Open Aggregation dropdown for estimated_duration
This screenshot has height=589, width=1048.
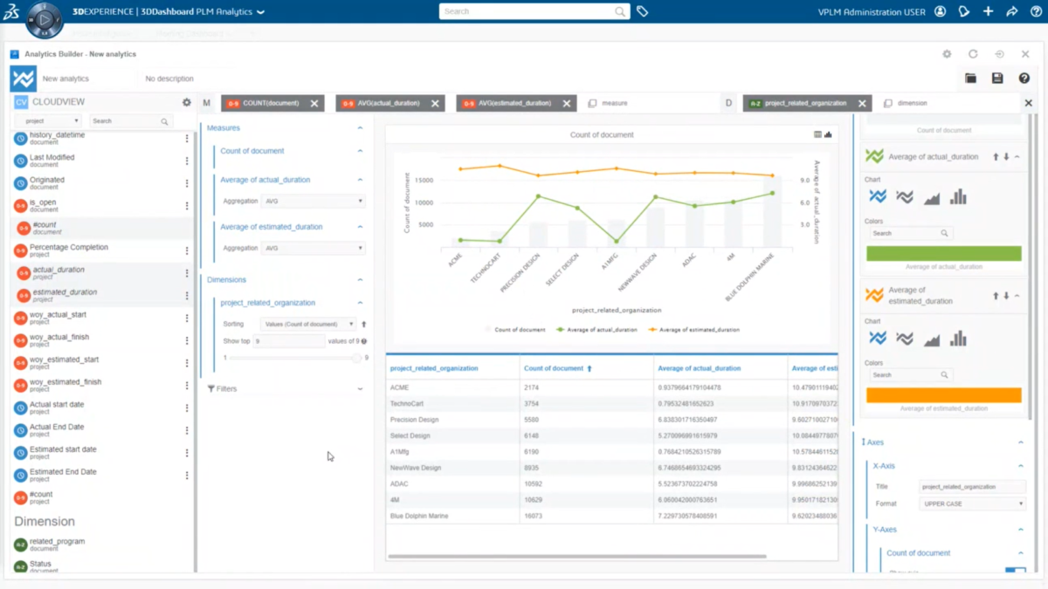[x=313, y=248]
